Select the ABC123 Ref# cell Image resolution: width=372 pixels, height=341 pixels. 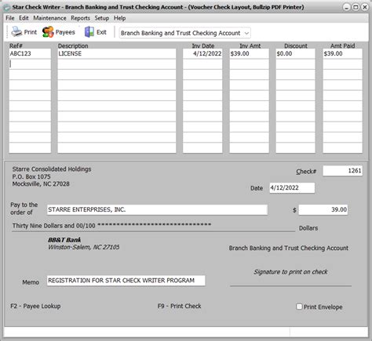pos(30,53)
